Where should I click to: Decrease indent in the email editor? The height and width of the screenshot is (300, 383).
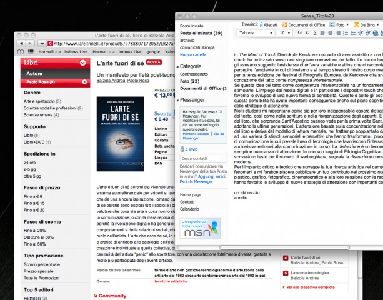(x=361, y=32)
